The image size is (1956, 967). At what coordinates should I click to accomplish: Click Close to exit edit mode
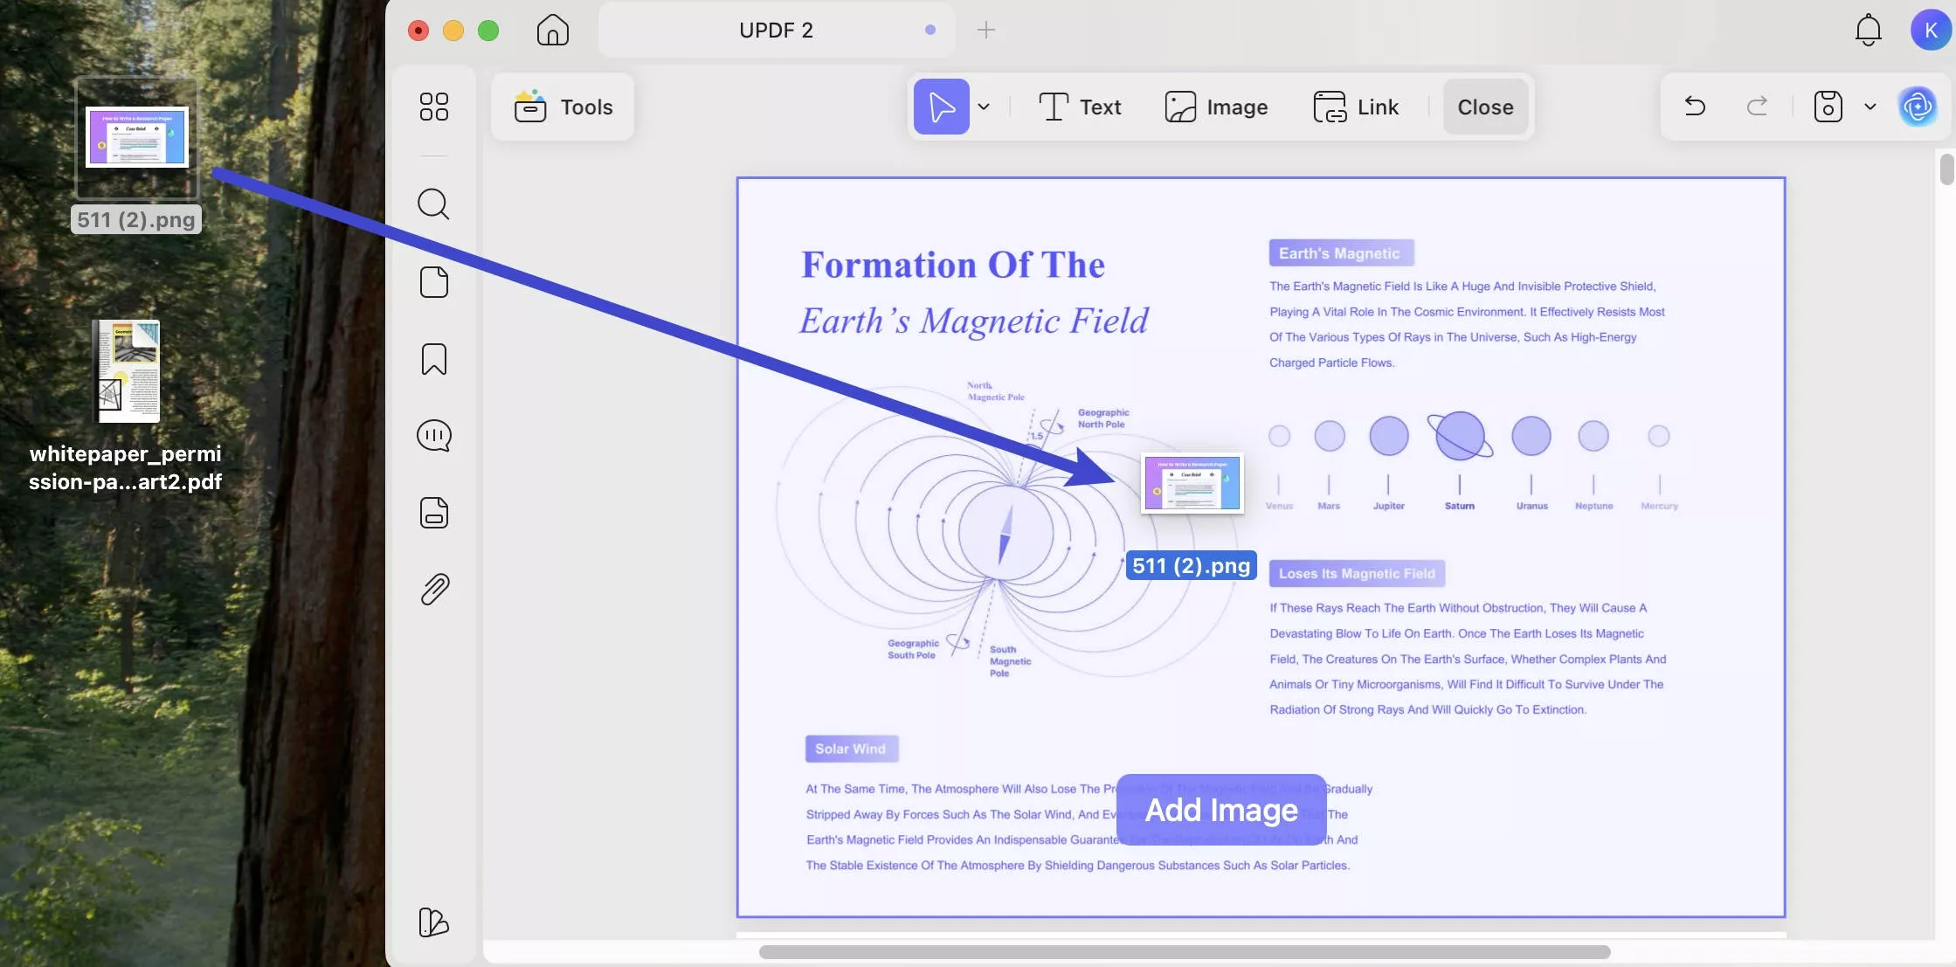pos(1484,107)
